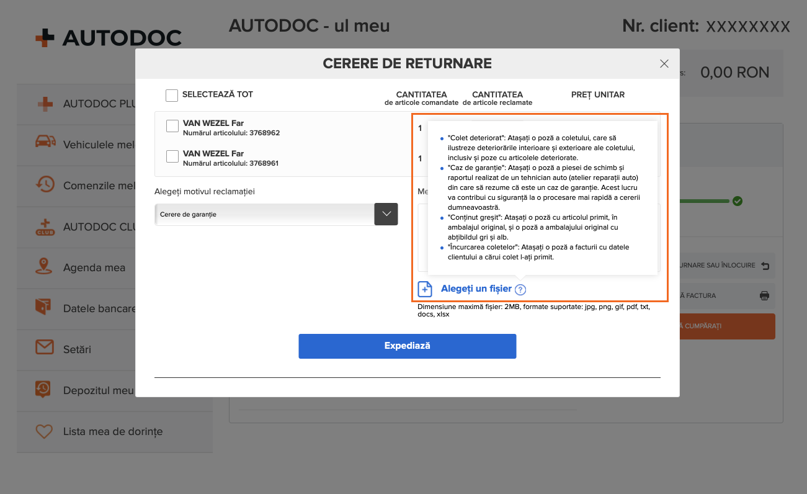The image size is (807, 494).
Task: Click the heart icon for wishlist
Action: tap(45, 431)
